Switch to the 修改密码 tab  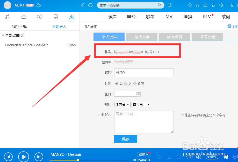pyautogui.click(x=175, y=37)
